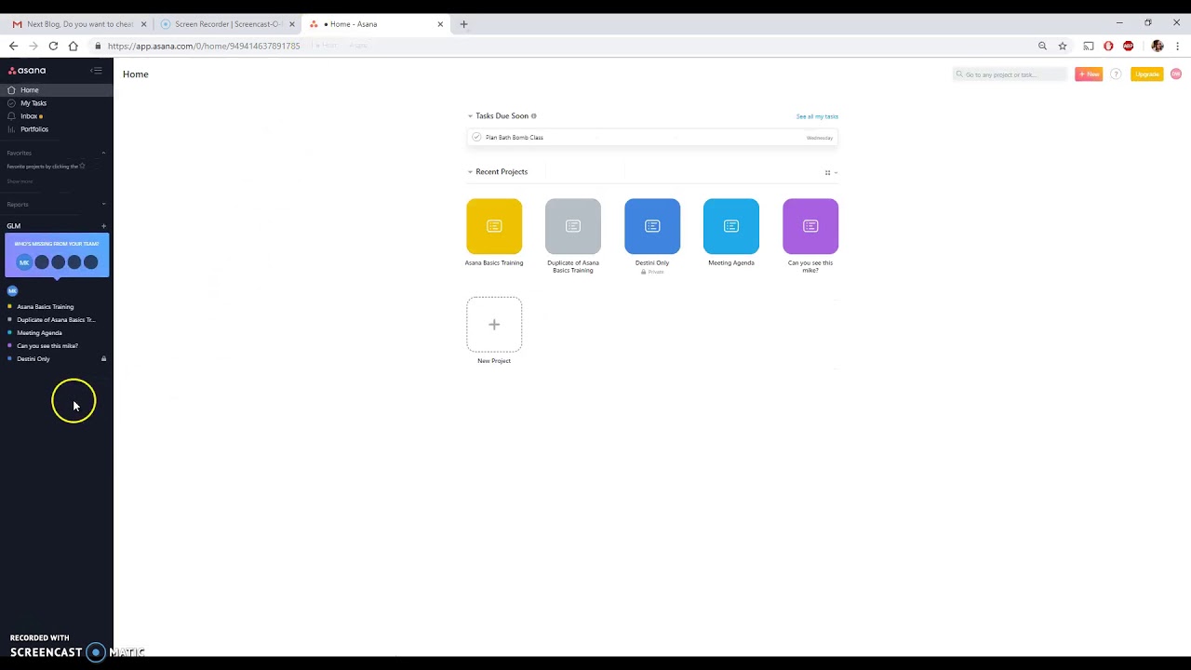Switch to the Screen Recorder Screencast tab
Image resolution: width=1191 pixels, height=670 pixels.
[x=227, y=24]
